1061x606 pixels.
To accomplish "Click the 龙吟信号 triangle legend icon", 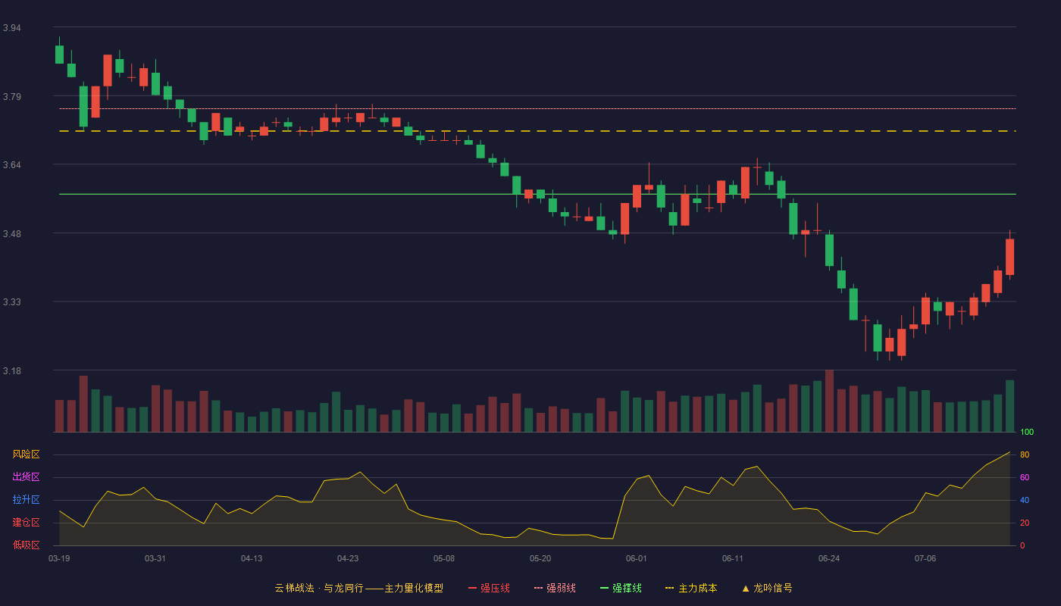I will point(746,588).
